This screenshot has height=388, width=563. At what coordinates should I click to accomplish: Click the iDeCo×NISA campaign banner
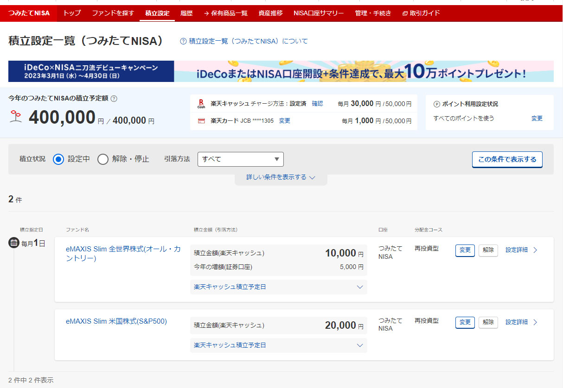click(281, 71)
